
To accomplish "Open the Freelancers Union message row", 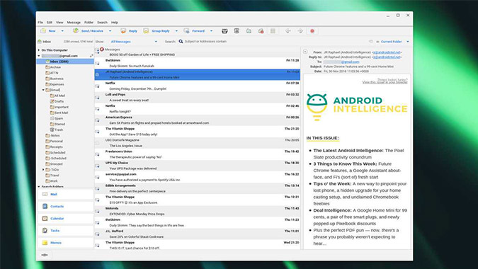I will click(x=198, y=154).
